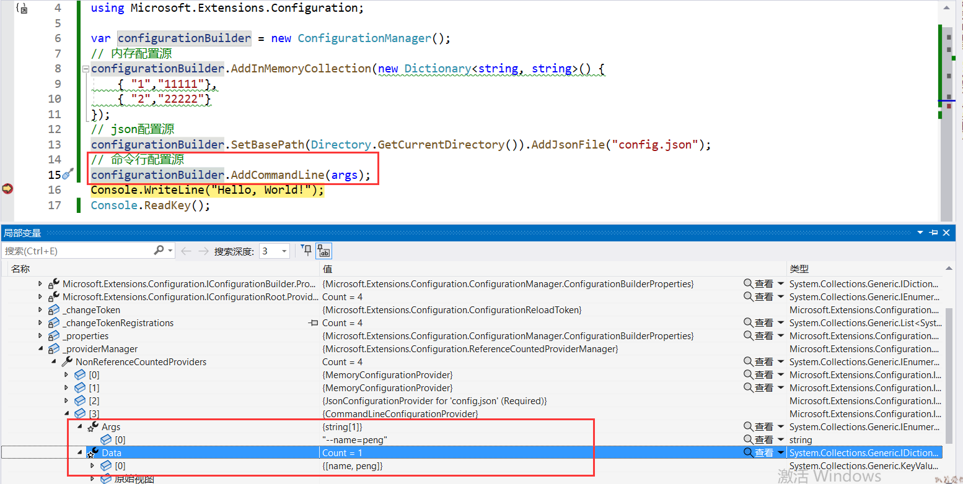Click the value {[name, peng]}
The height and width of the screenshot is (484, 963).
click(x=353, y=466)
